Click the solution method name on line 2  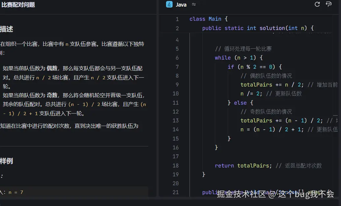click(272, 28)
